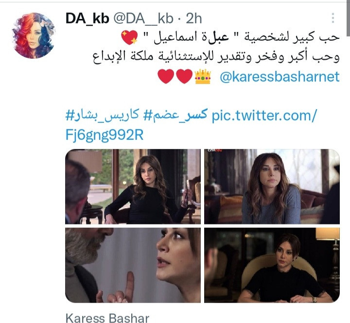Click the Karess Bashar tagged name
Image resolution: width=350 pixels, height=323 pixels.
[x=107, y=318]
